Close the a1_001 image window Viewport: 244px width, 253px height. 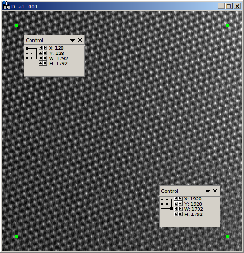point(237,6)
